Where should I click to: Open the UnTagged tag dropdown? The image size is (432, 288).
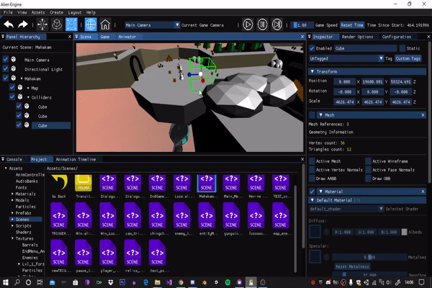(x=346, y=58)
